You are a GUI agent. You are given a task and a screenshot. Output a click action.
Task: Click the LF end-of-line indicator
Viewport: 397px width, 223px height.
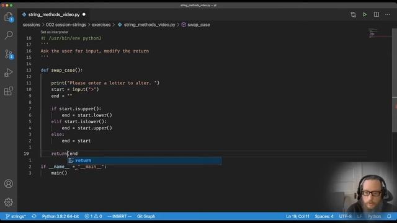pyautogui.click(x=360, y=216)
